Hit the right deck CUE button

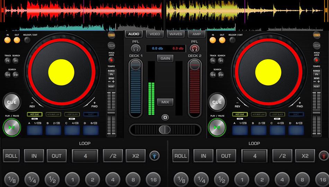217,102
